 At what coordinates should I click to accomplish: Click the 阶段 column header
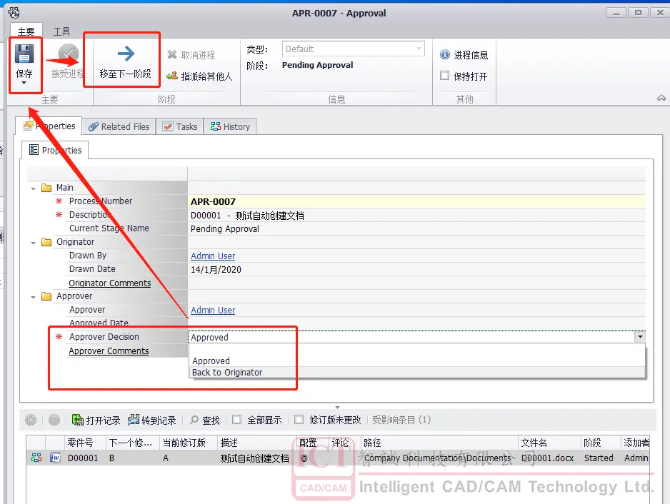tap(601, 443)
